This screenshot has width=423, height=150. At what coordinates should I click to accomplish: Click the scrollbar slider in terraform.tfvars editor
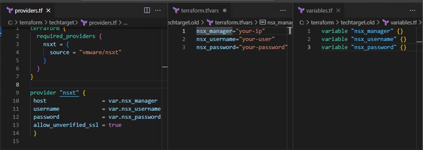(x=290, y=31)
